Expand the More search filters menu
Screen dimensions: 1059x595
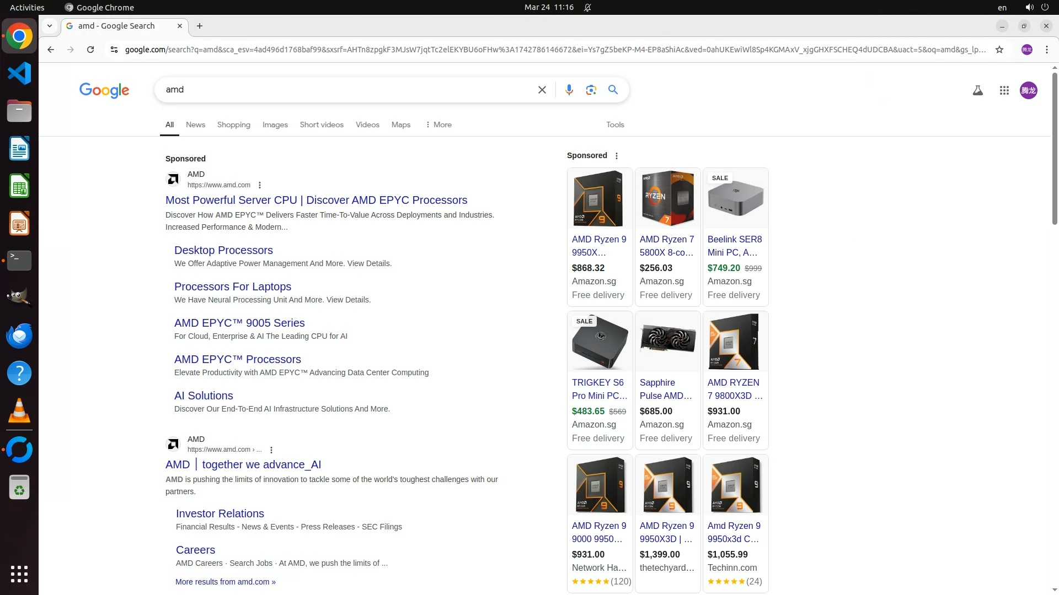[438, 125]
